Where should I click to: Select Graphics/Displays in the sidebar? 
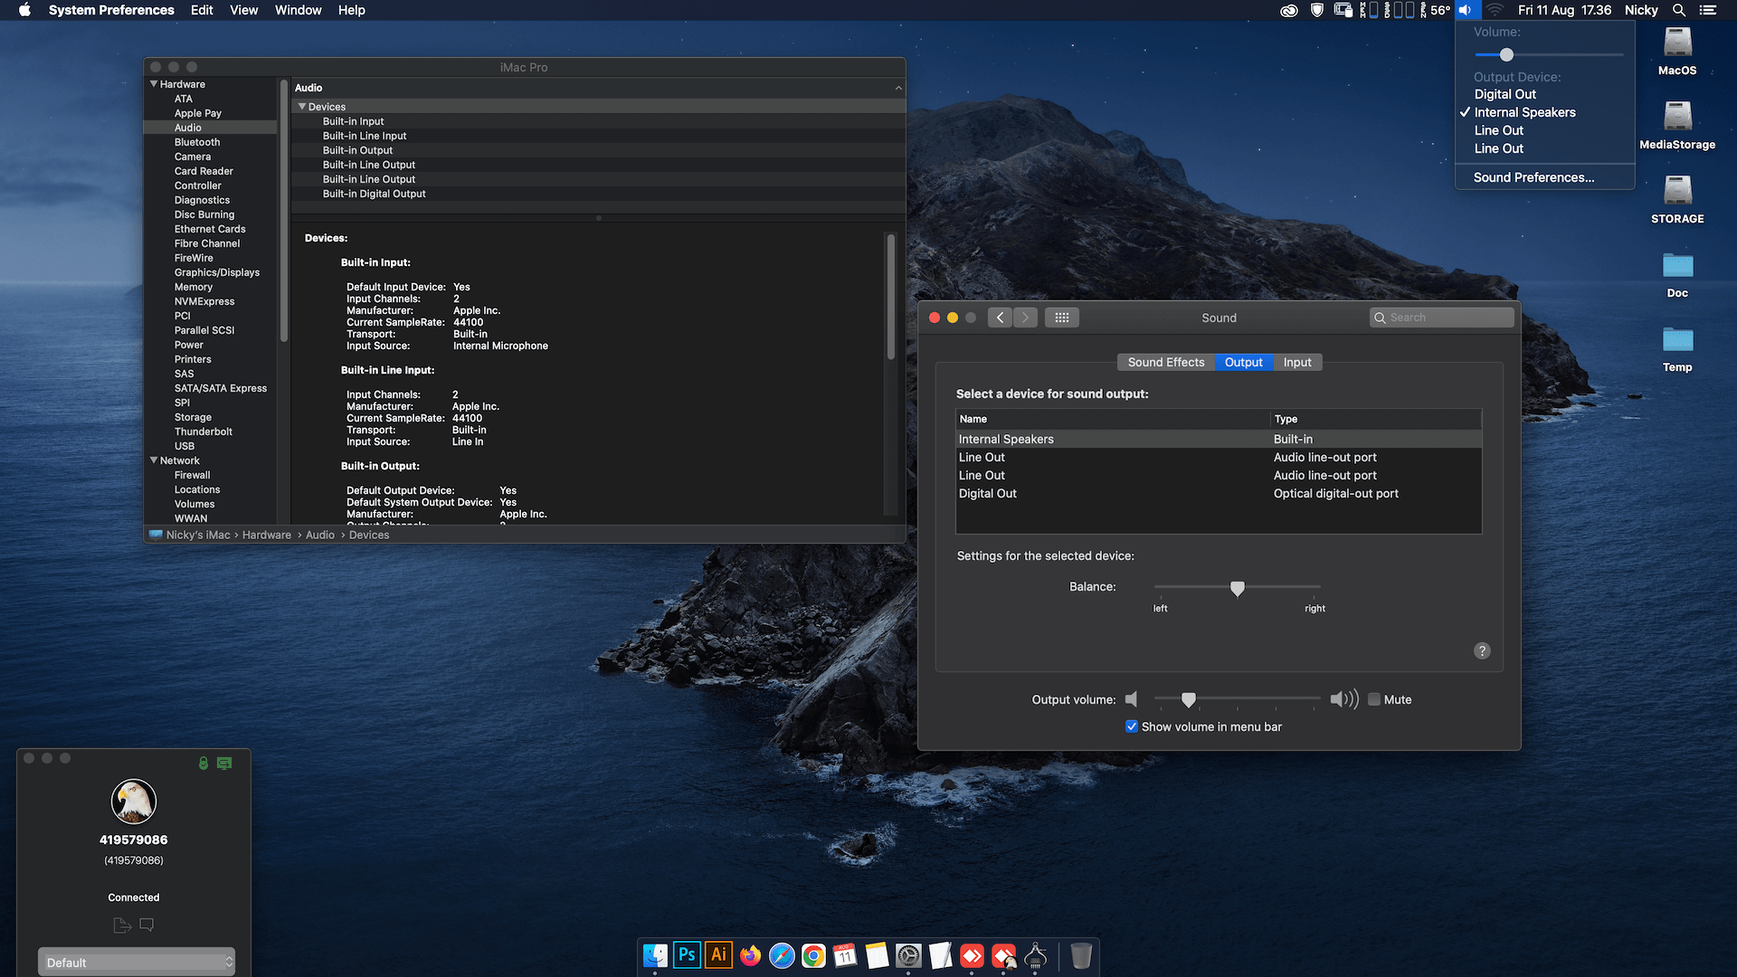pyautogui.click(x=217, y=272)
